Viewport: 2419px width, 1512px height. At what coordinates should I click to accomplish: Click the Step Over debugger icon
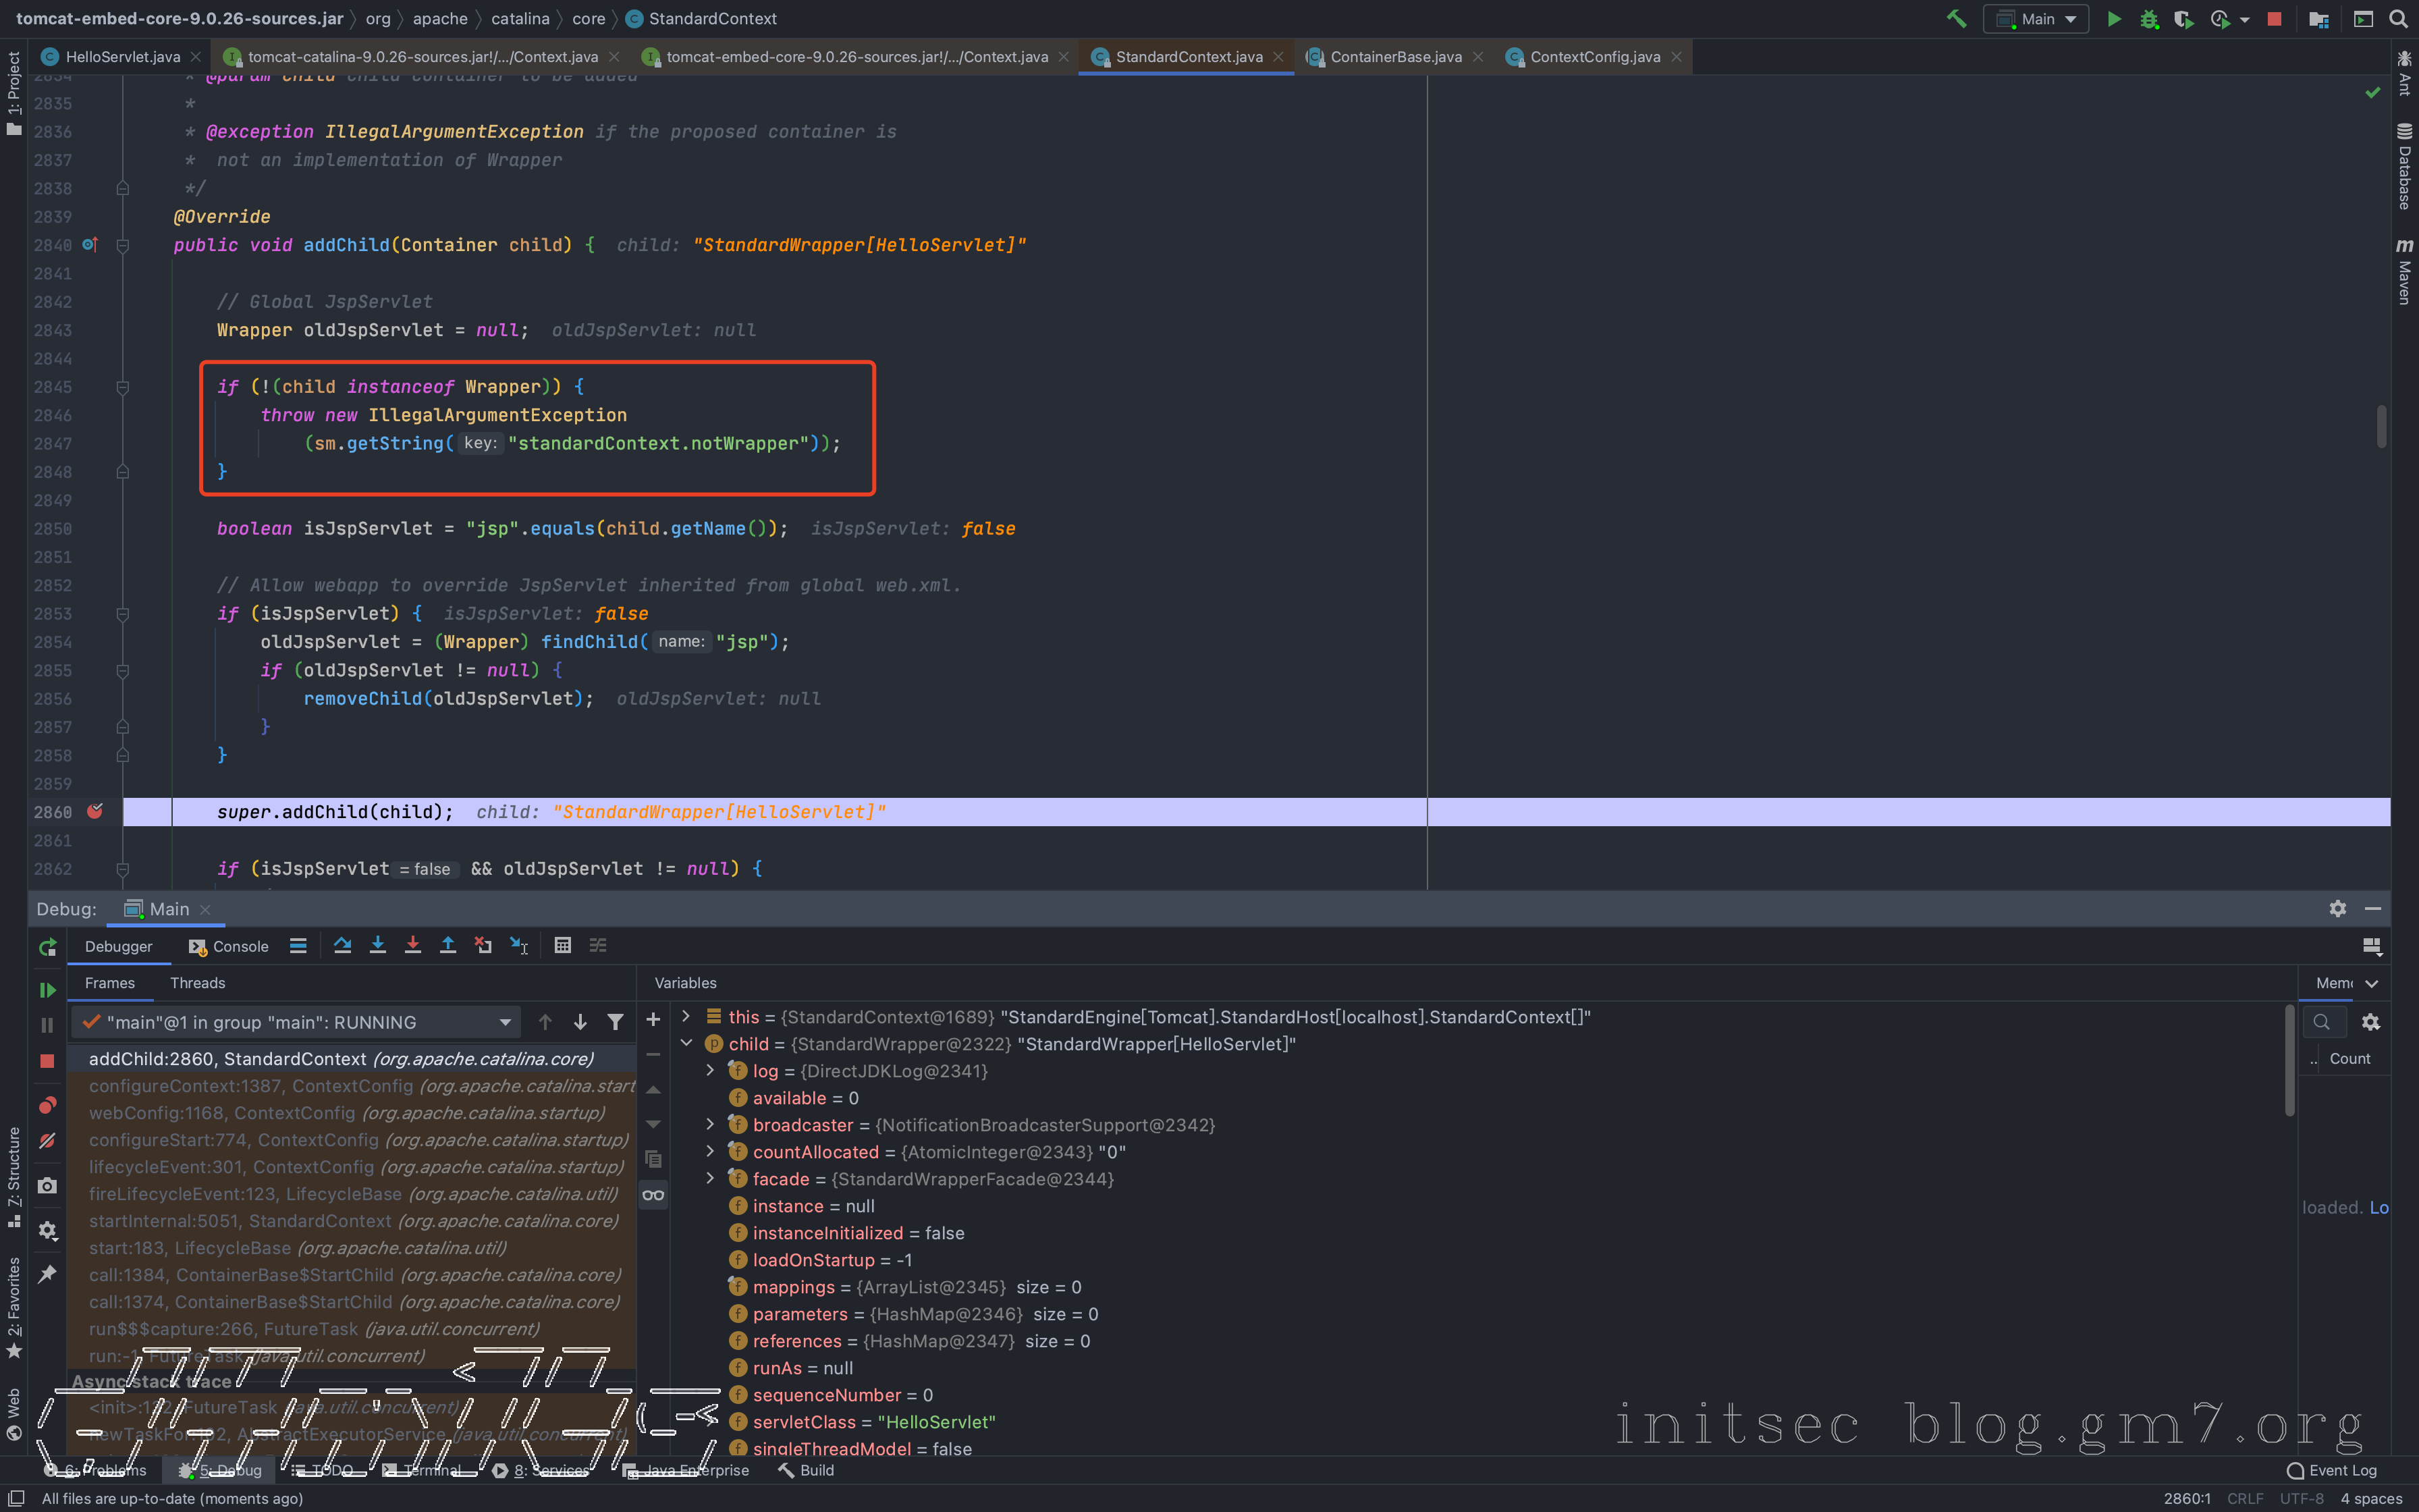click(x=343, y=945)
